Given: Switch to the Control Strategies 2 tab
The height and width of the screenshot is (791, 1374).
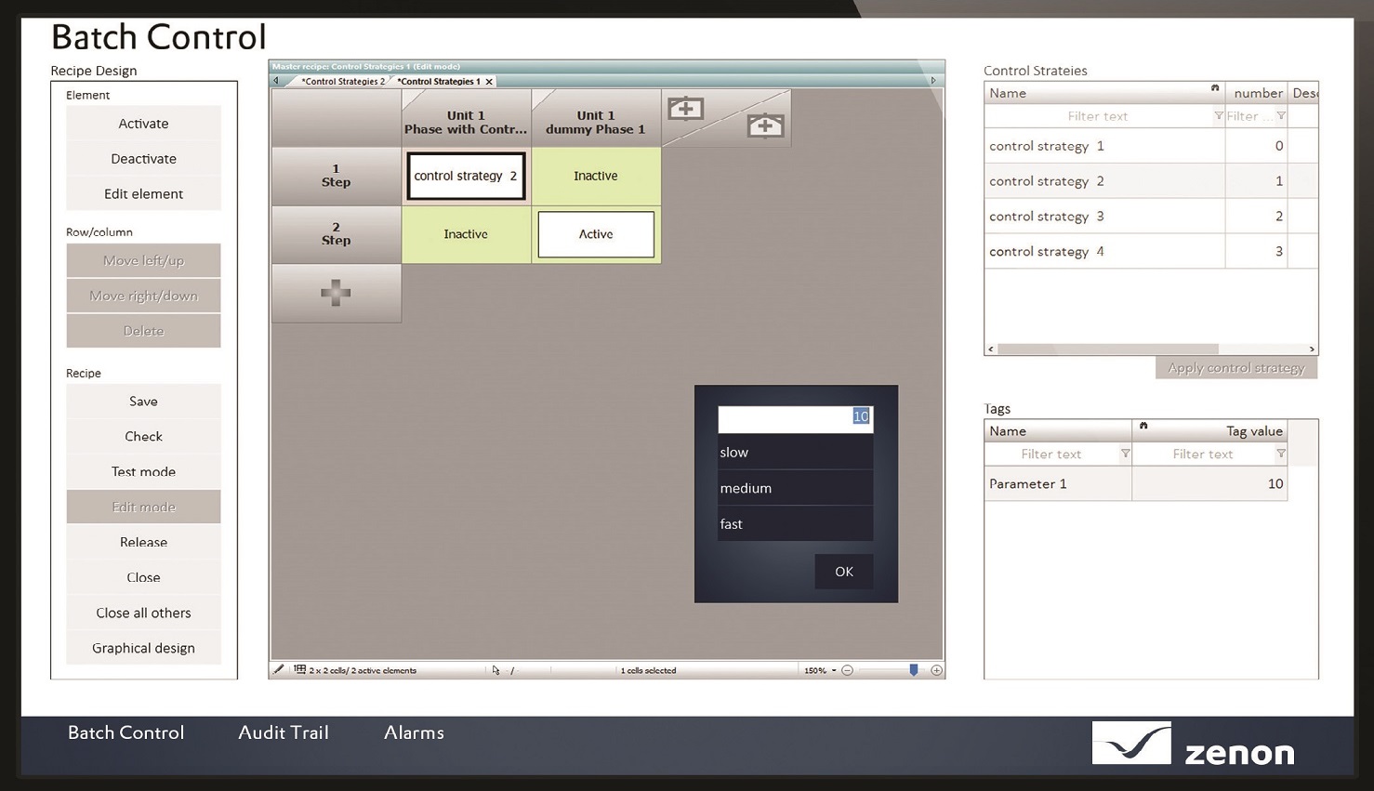Looking at the screenshot, I should pos(342,82).
